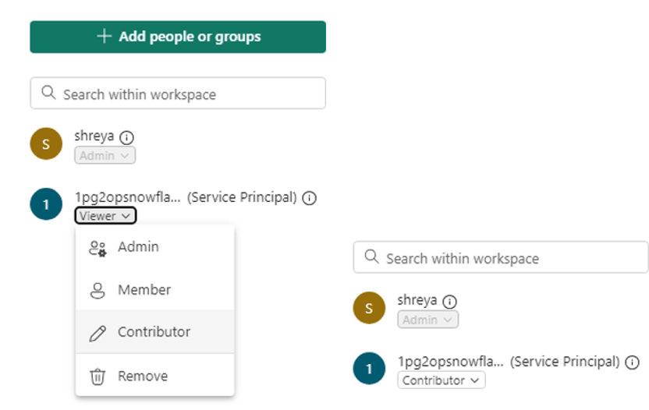Click the plus icon on Add people button
Viewport: 649px width, 410px height.
coord(104,37)
